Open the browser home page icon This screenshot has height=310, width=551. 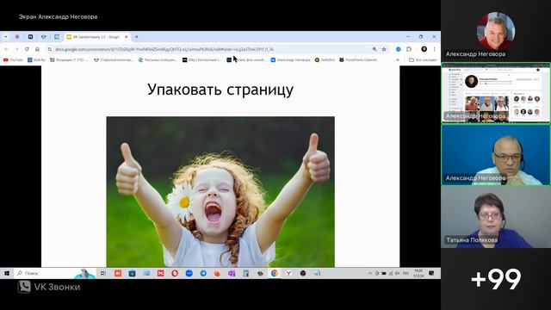37,49
